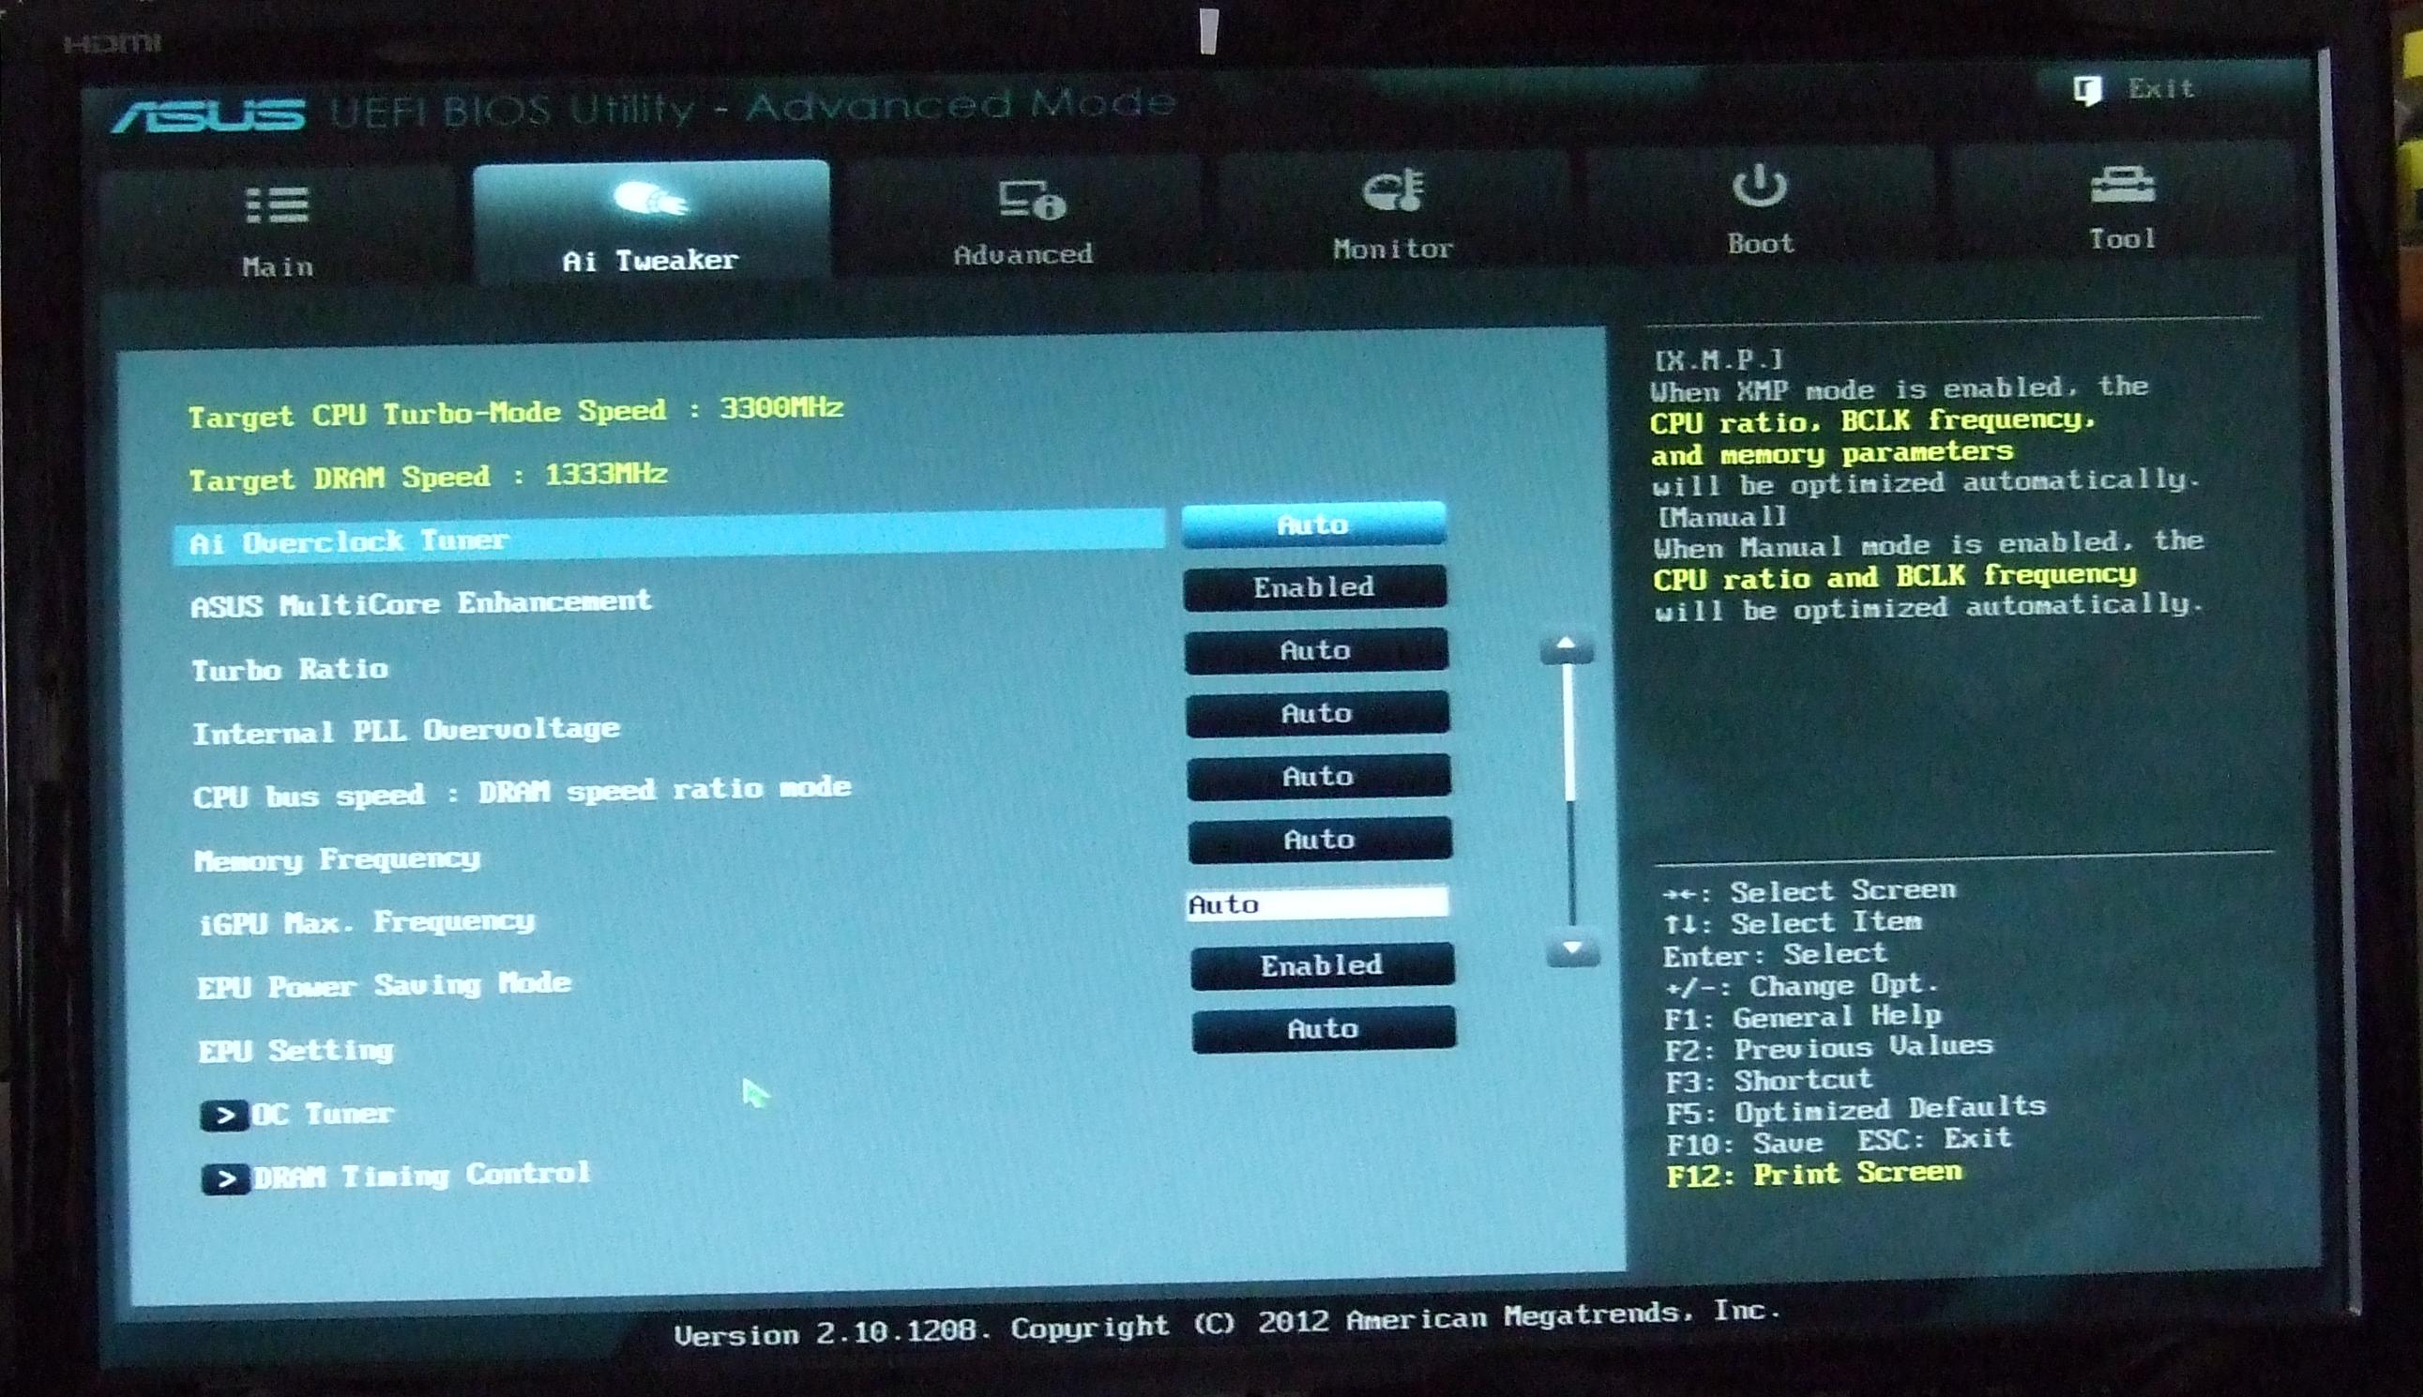Click the Ai Tweaker tab icon

tap(649, 200)
